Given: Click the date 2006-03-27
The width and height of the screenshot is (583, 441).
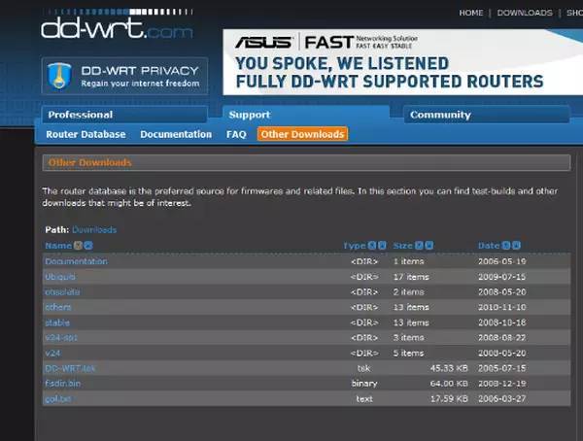Looking at the screenshot, I should [x=502, y=398].
